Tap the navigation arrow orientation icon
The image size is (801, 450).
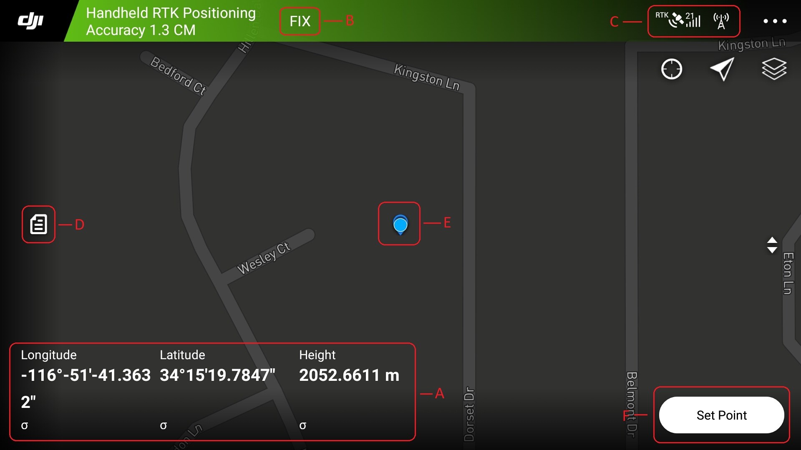(x=723, y=69)
